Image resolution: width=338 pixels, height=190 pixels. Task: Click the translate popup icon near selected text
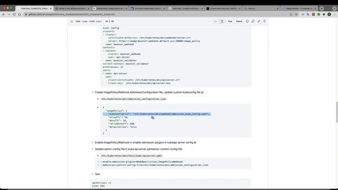point(153,118)
